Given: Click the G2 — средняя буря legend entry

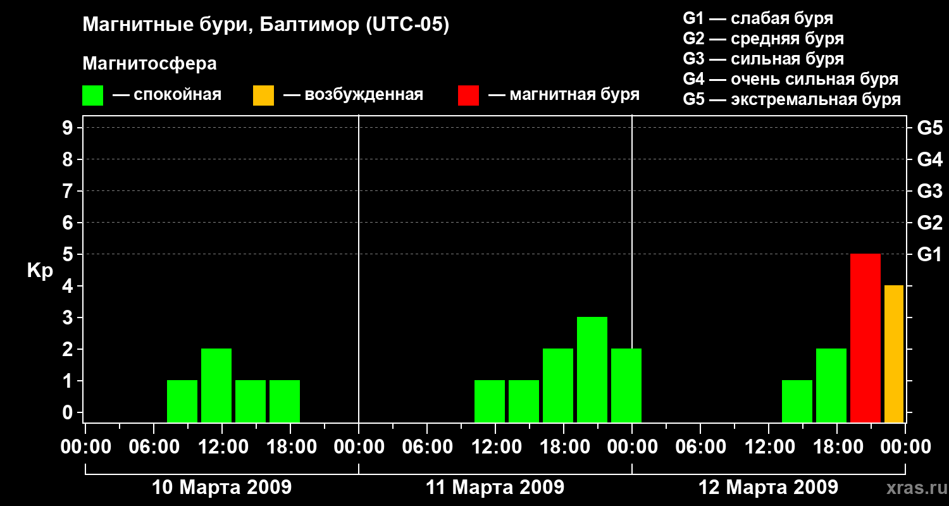Looking at the screenshot, I should (763, 39).
